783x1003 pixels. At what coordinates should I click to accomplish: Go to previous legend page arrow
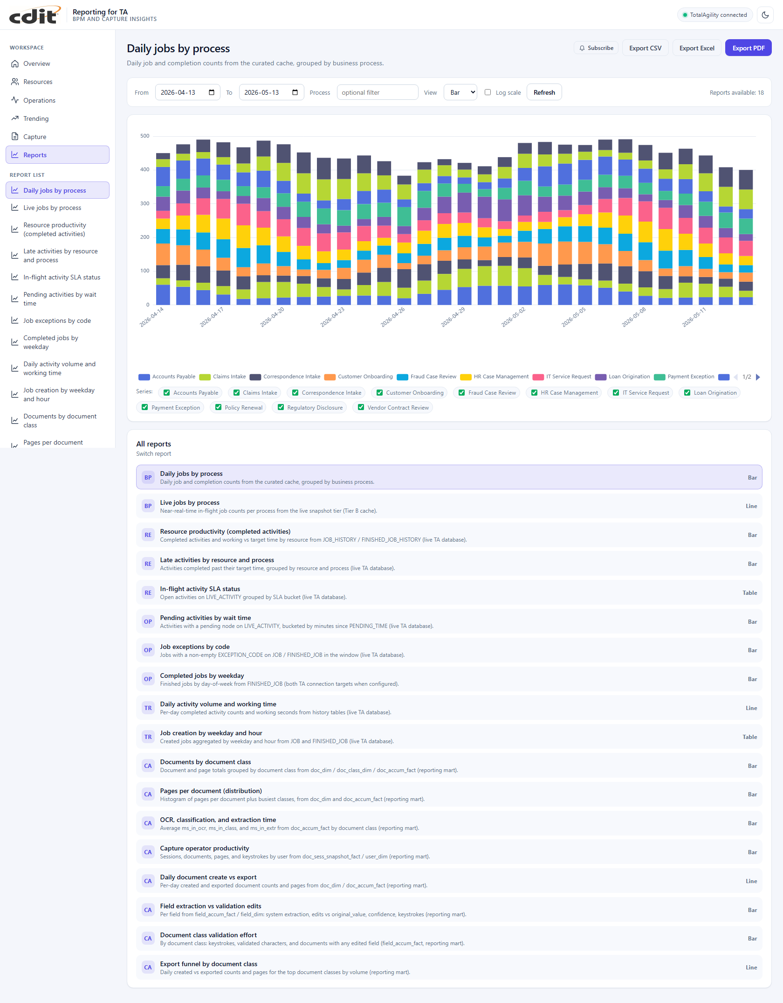pyautogui.click(x=736, y=377)
